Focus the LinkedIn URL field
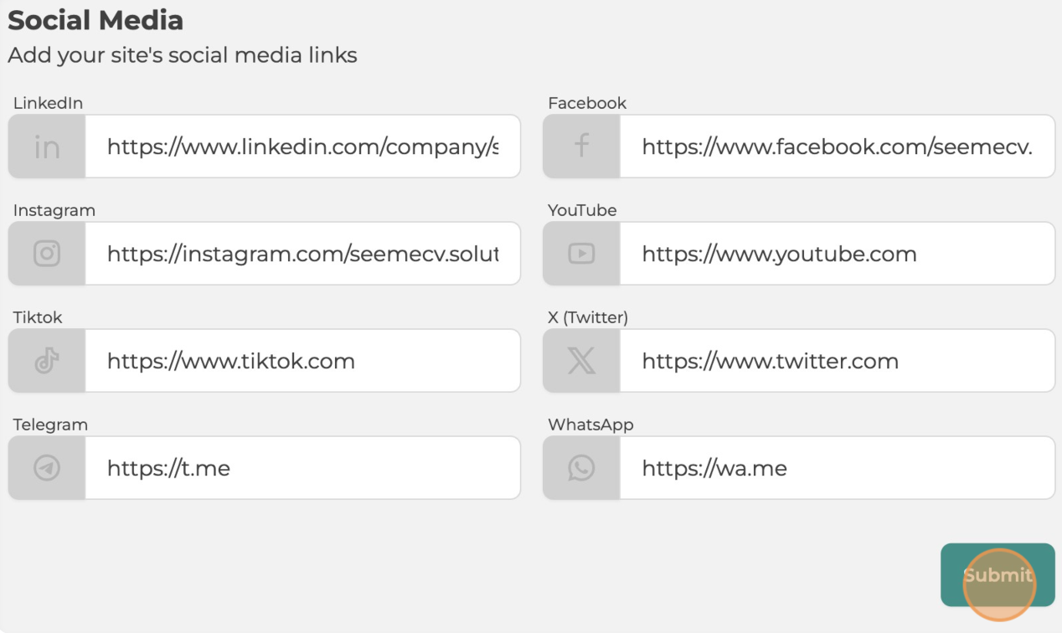The width and height of the screenshot is (1062, 633). point(302,147)
